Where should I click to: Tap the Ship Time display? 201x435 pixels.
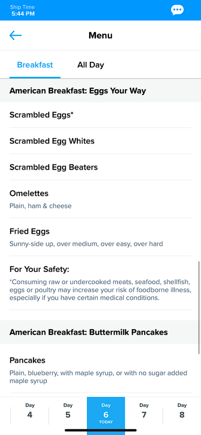23,10
